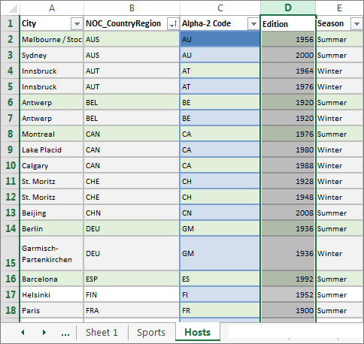Switch to the Sports sheet tab
Image resolution: width=364 pixels, height=344 pixels.
(151, 333)
